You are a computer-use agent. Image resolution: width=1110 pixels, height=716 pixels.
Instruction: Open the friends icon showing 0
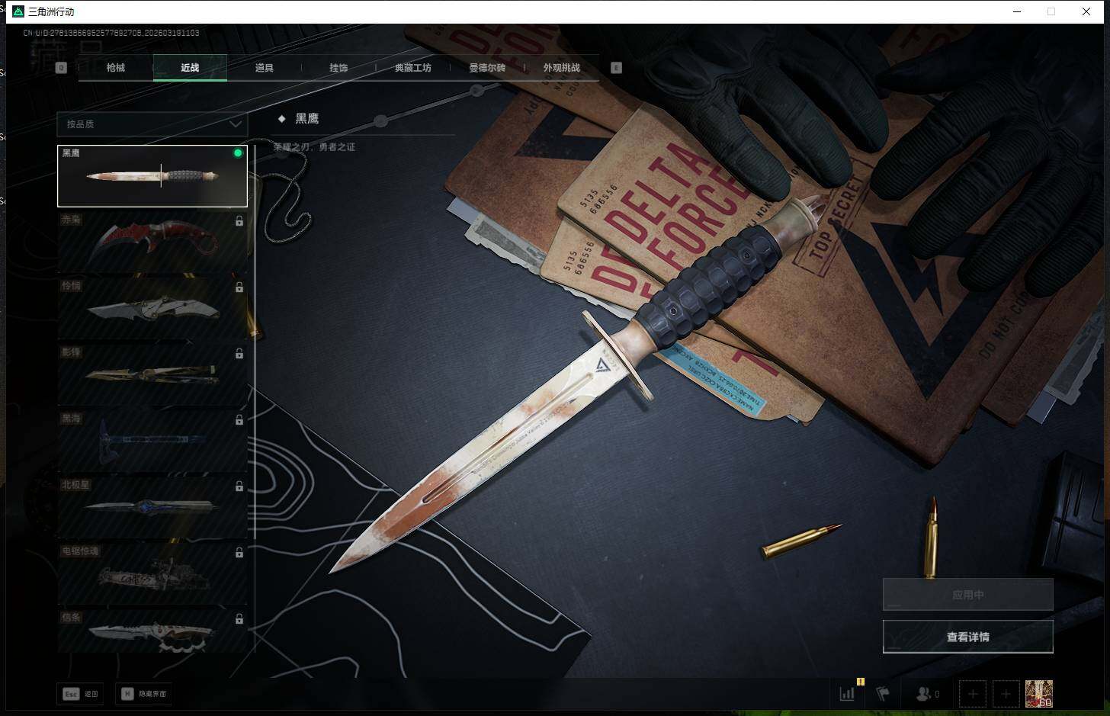tap(925, 694)
